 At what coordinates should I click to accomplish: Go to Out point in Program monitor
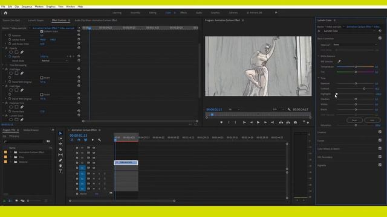coord(272,122)
